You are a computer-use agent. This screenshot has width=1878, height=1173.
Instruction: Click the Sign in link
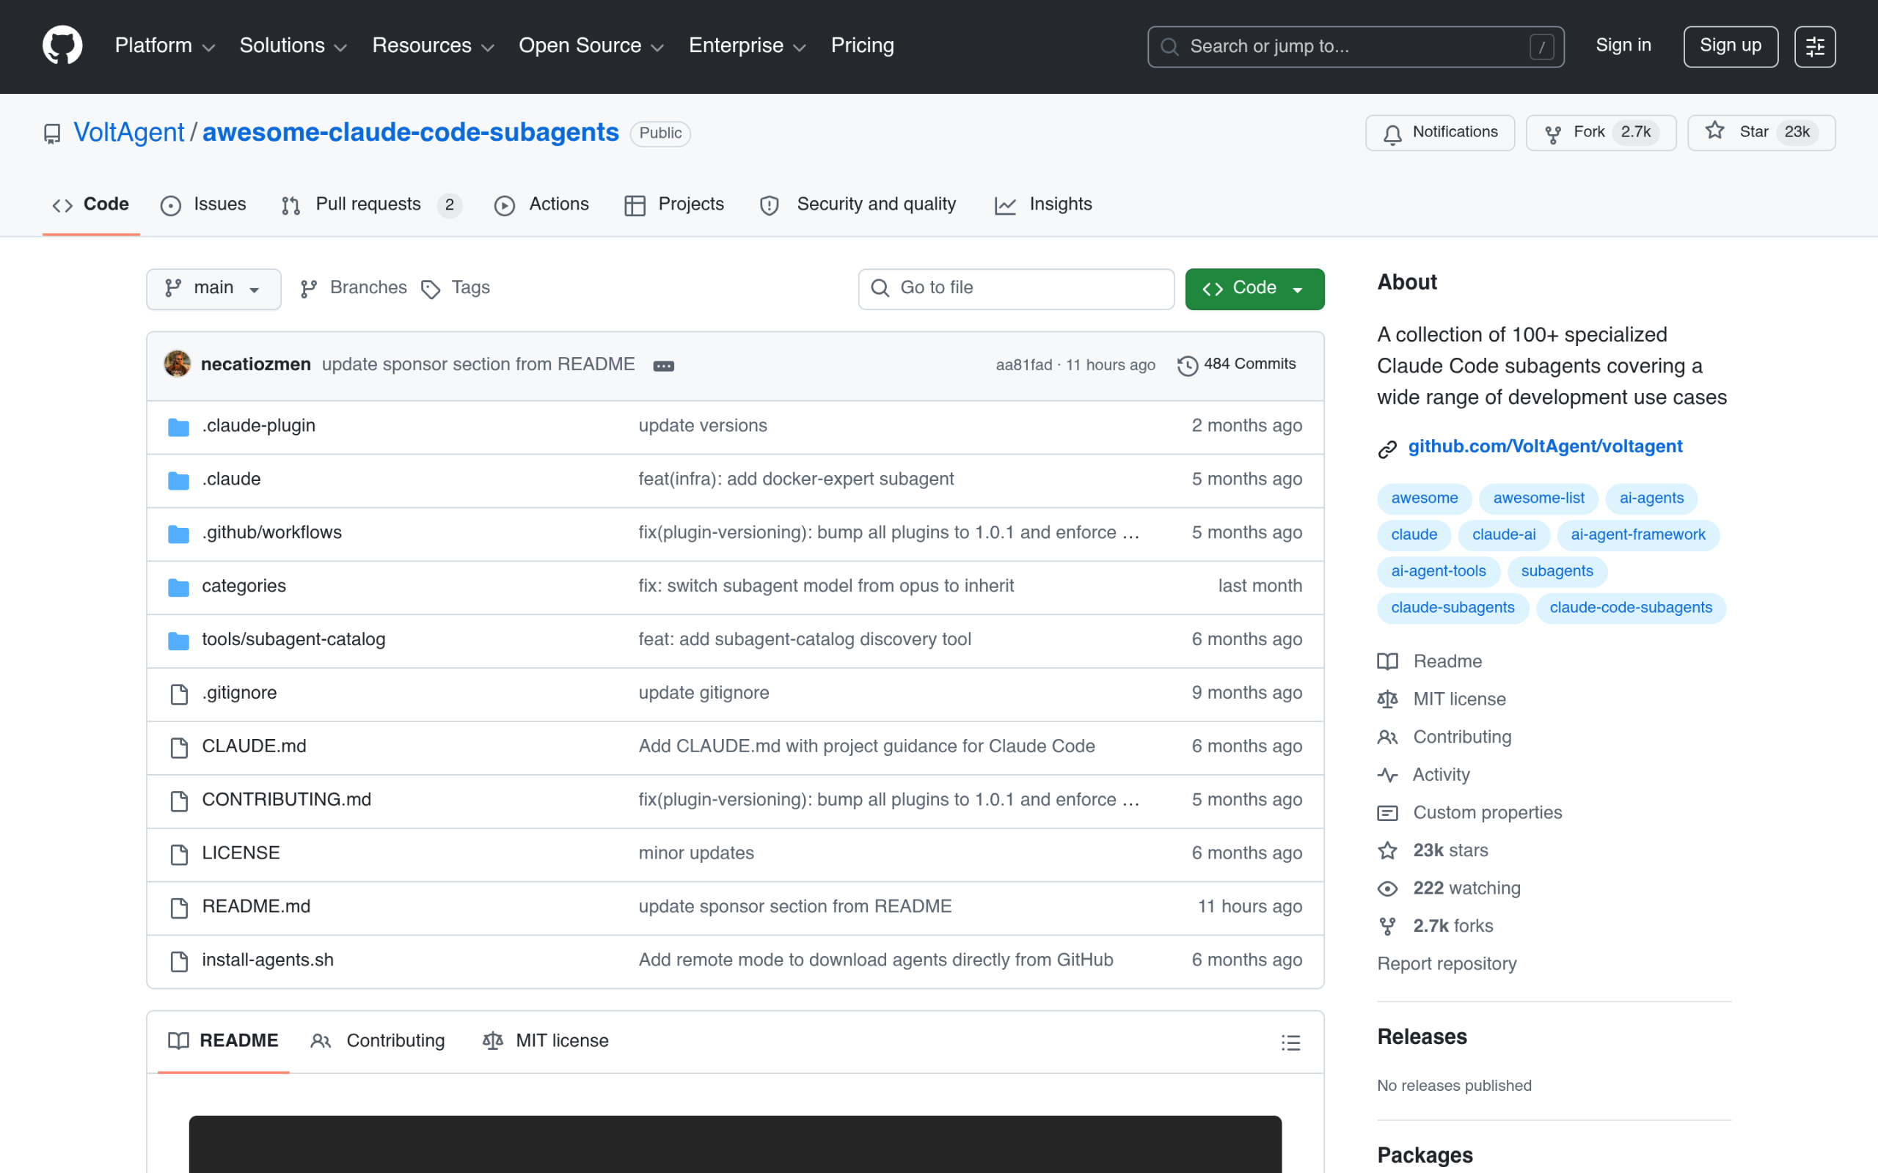click(1623, 45)
